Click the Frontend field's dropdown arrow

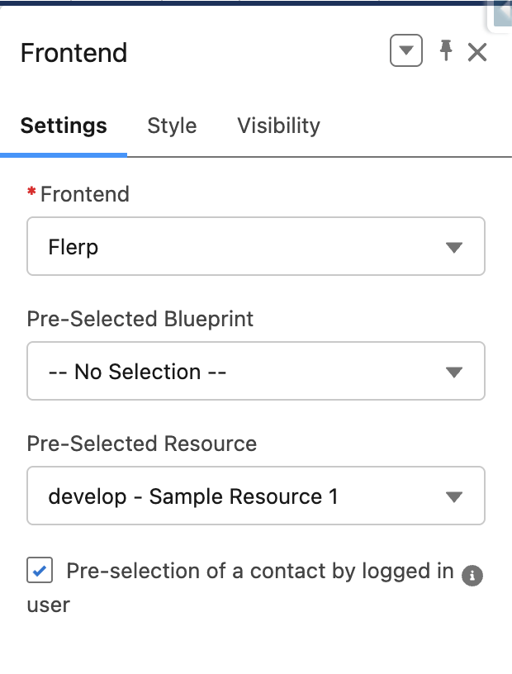click(x=453, y=247)
